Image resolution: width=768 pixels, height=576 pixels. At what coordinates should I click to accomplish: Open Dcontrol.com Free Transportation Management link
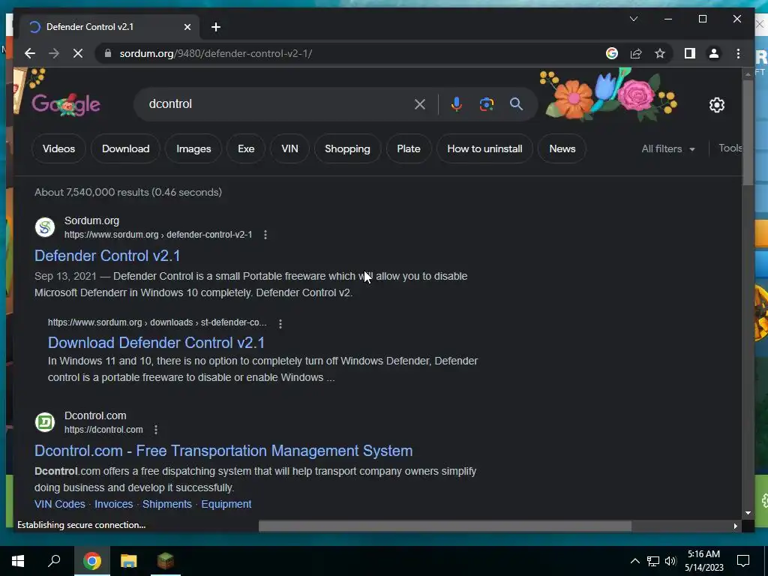[223, 451]
